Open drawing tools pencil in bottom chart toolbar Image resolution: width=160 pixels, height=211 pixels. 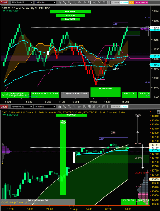[65, 107]
